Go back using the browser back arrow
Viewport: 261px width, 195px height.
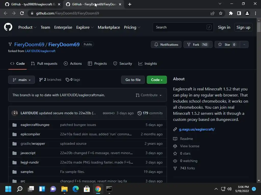(x=6, y=13)
